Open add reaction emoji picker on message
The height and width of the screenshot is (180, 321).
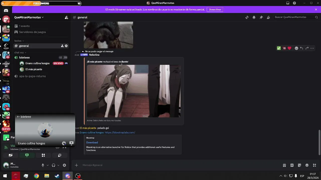pos(296,48)
